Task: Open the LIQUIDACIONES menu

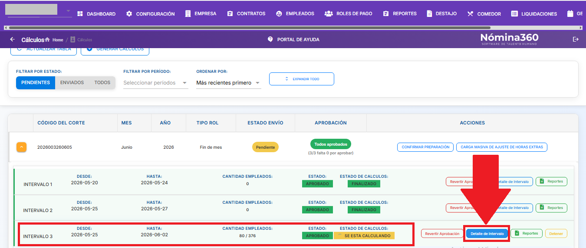Action: [534, 14]
